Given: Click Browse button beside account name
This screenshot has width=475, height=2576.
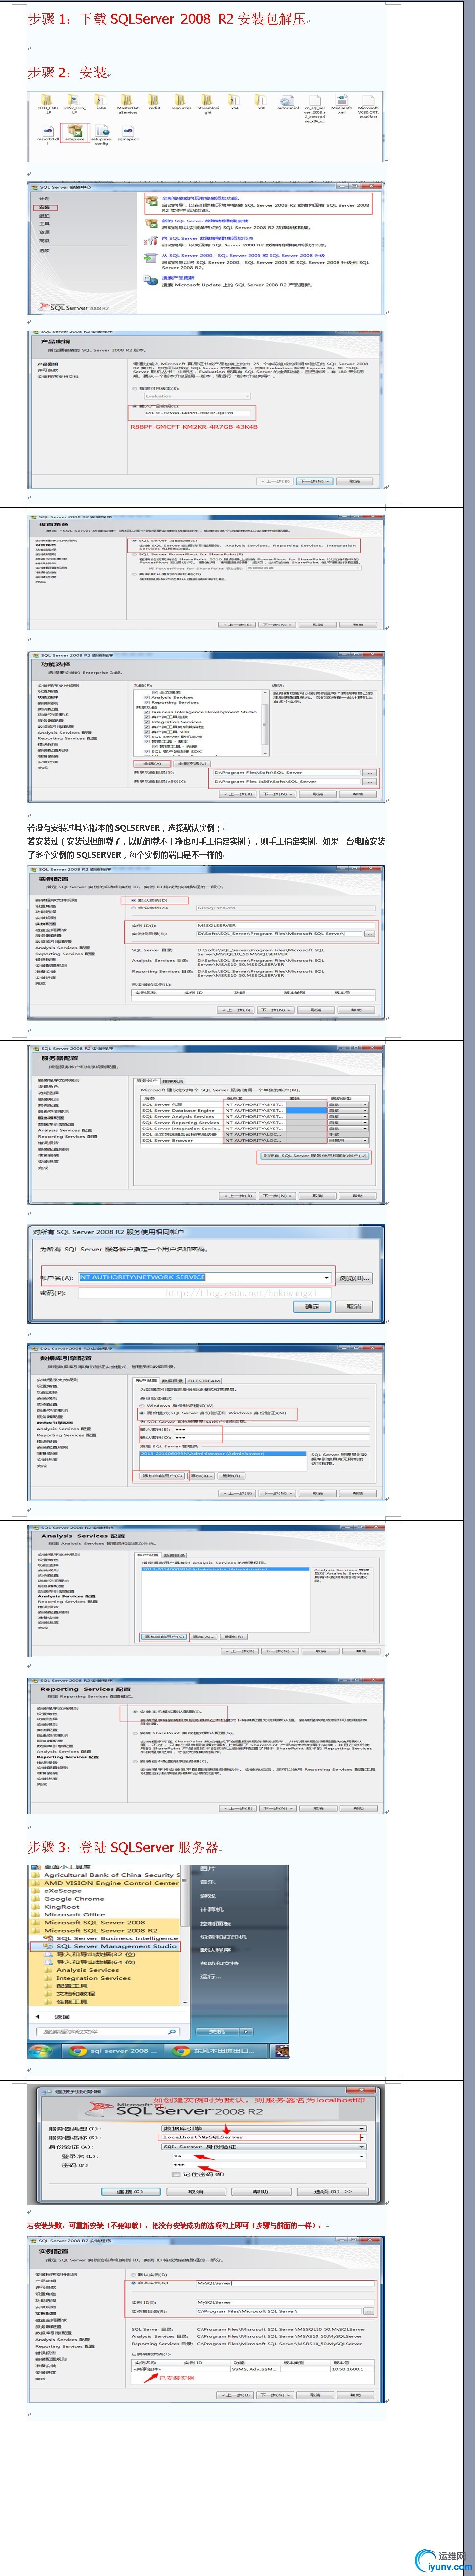Looking at the screenshot, I should (x=353, y=1278).
